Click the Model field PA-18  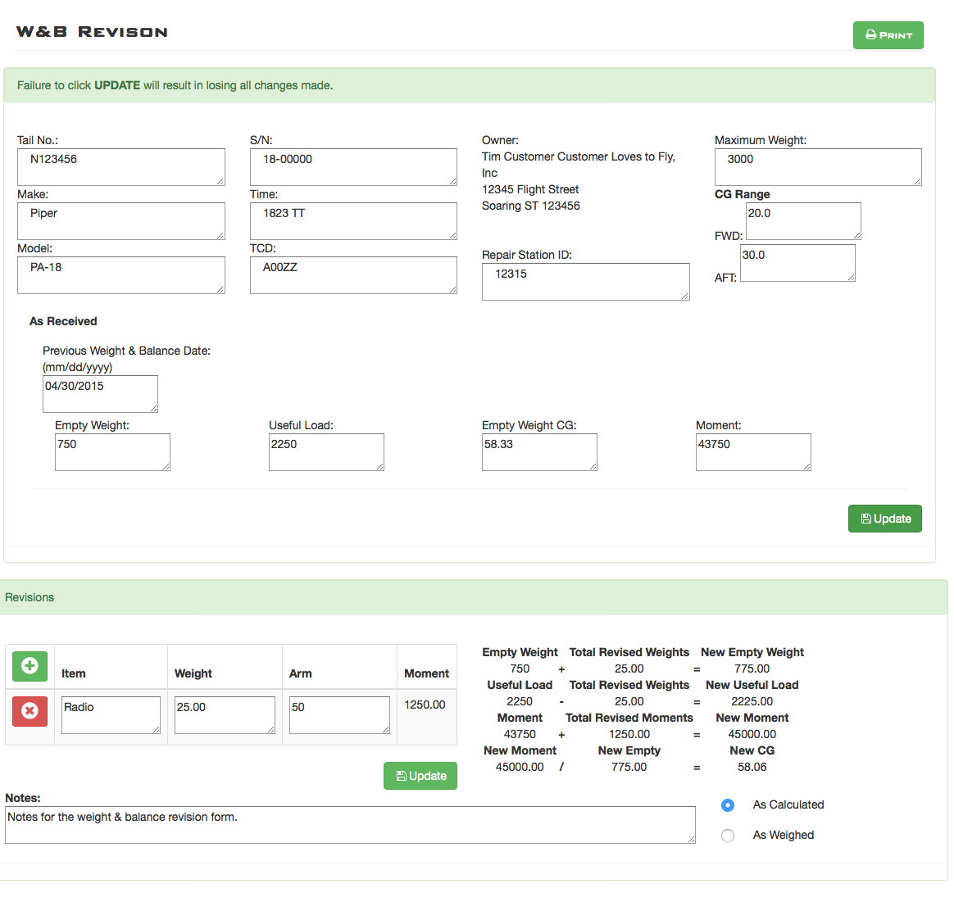click(x=121, y=275)
